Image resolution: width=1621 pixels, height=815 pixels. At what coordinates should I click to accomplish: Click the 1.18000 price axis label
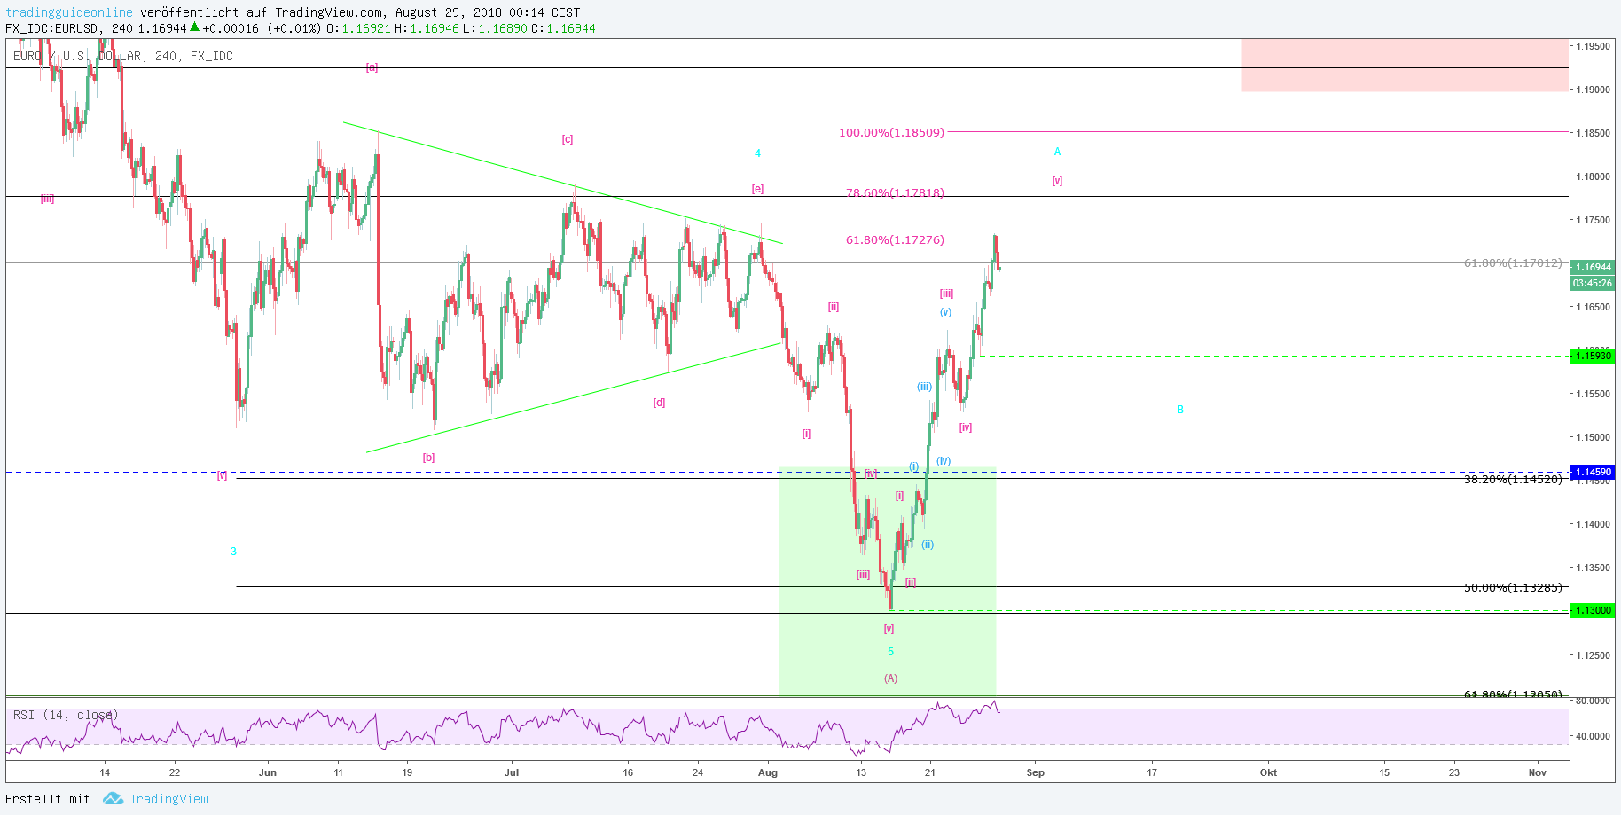[x=1593, y=176]
